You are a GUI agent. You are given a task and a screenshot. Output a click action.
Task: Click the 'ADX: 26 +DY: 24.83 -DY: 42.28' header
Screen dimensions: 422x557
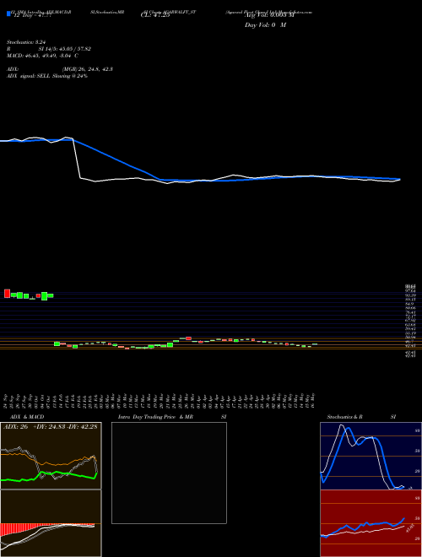tap(51, 427)
